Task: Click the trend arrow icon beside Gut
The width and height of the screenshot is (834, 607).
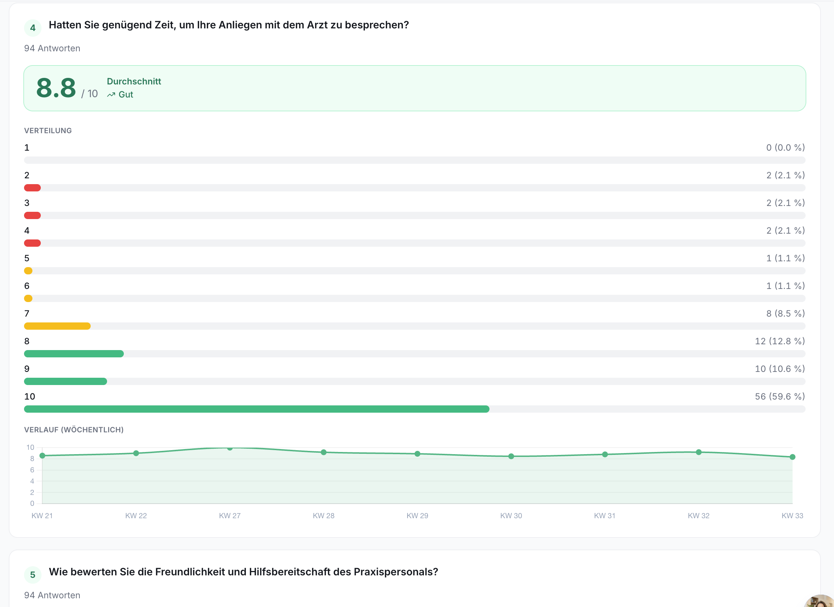Action: point(111,95)
